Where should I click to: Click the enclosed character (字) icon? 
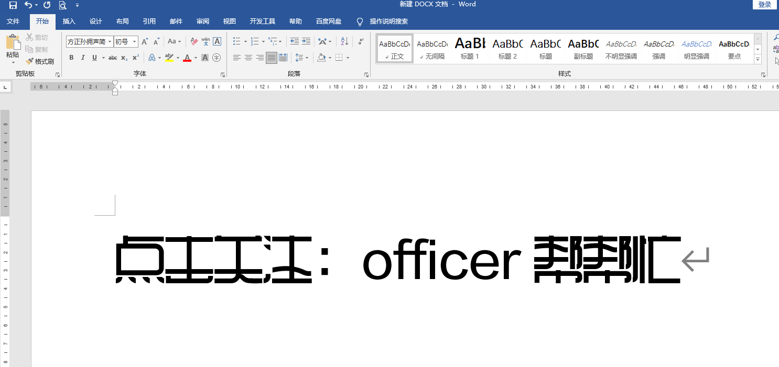[x=216, y=58]
